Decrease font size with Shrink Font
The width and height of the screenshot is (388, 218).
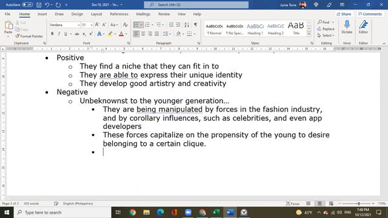(104, 25)
